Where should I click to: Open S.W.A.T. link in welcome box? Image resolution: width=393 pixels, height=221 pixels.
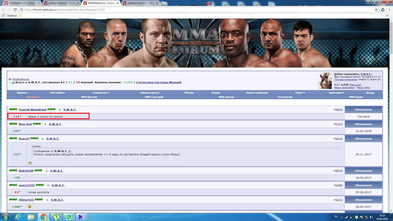pyautogui.click(x=366, y=74)
